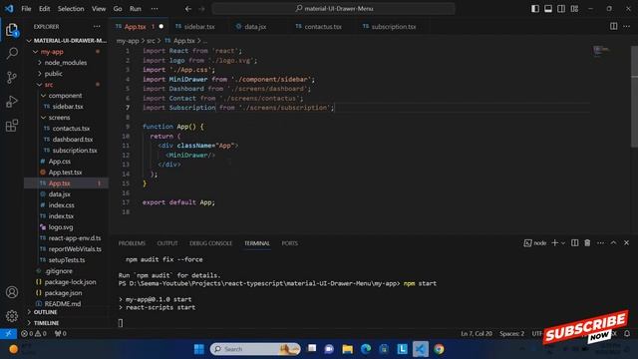Maximize the panel with the chevron up
Screen dimensions: 638x359
(x=614, y=243)
